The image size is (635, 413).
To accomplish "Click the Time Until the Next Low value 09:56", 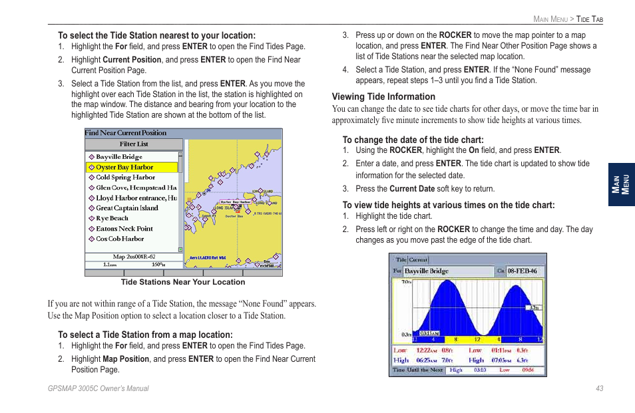I will point(528,370).
